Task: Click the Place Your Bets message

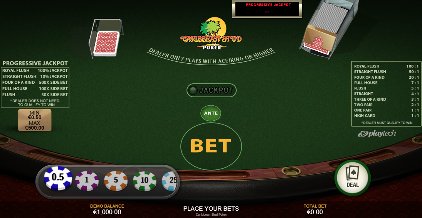Action: pos(211,209)
